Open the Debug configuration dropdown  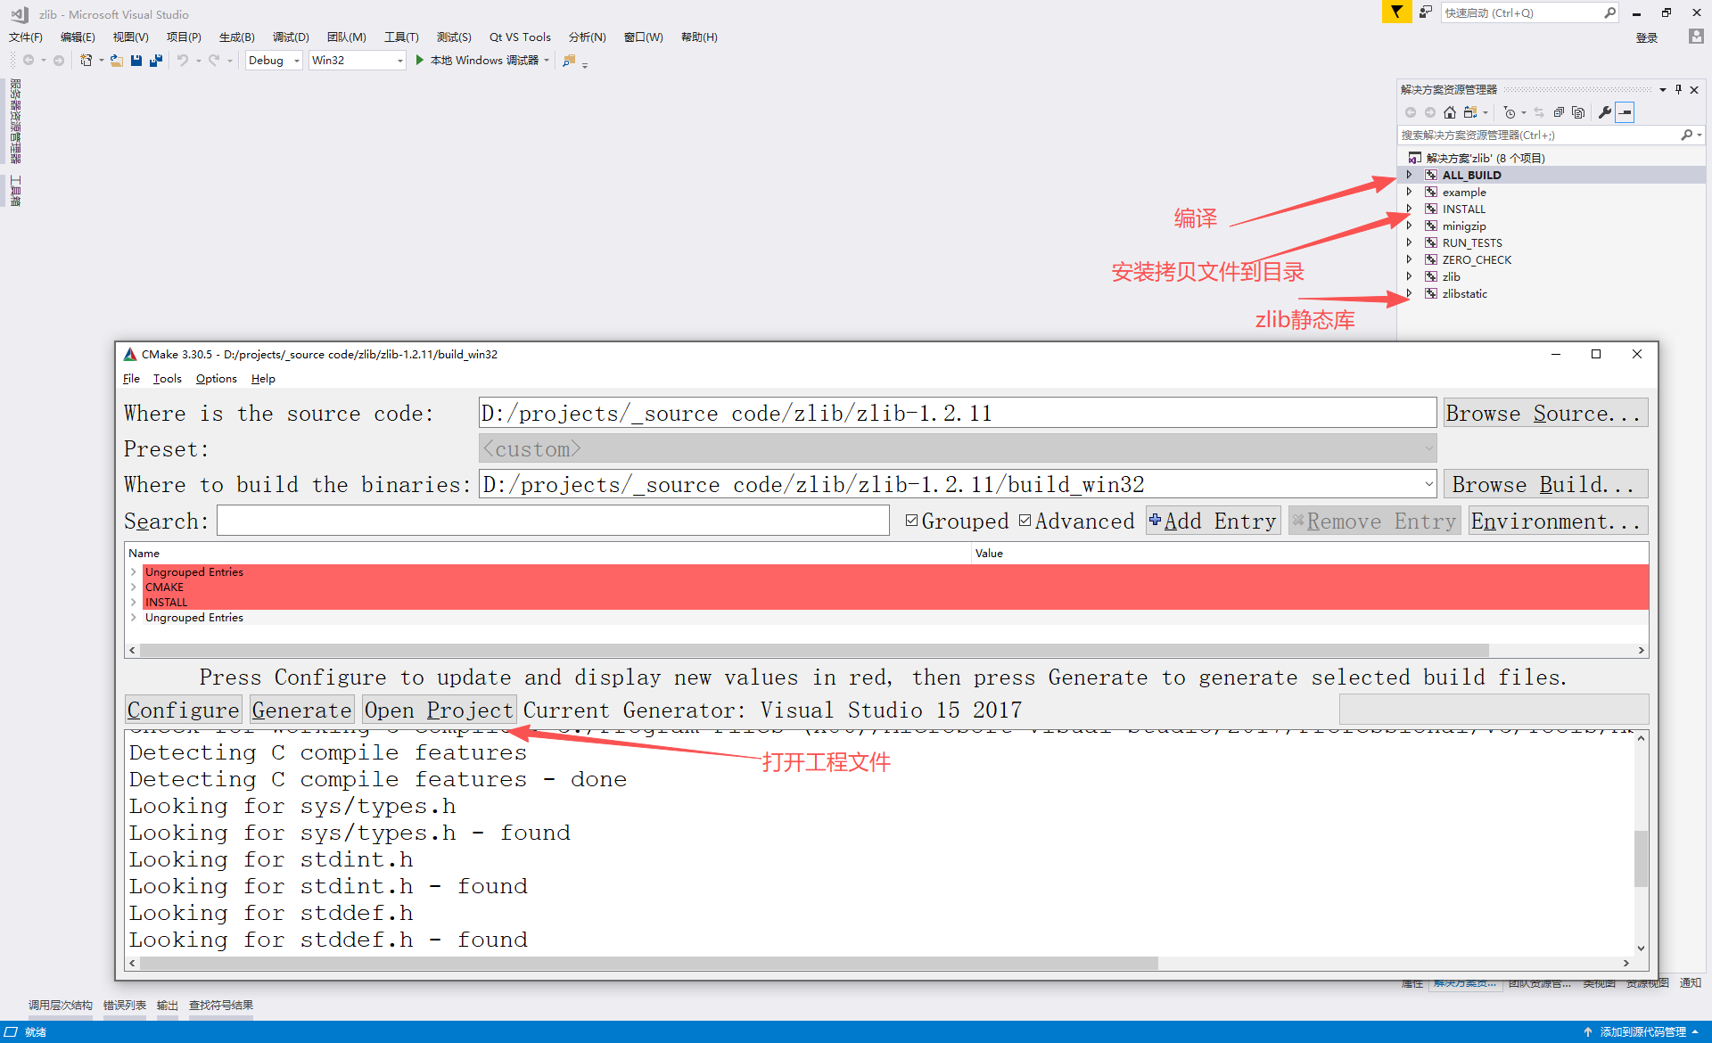click(296, 60)
